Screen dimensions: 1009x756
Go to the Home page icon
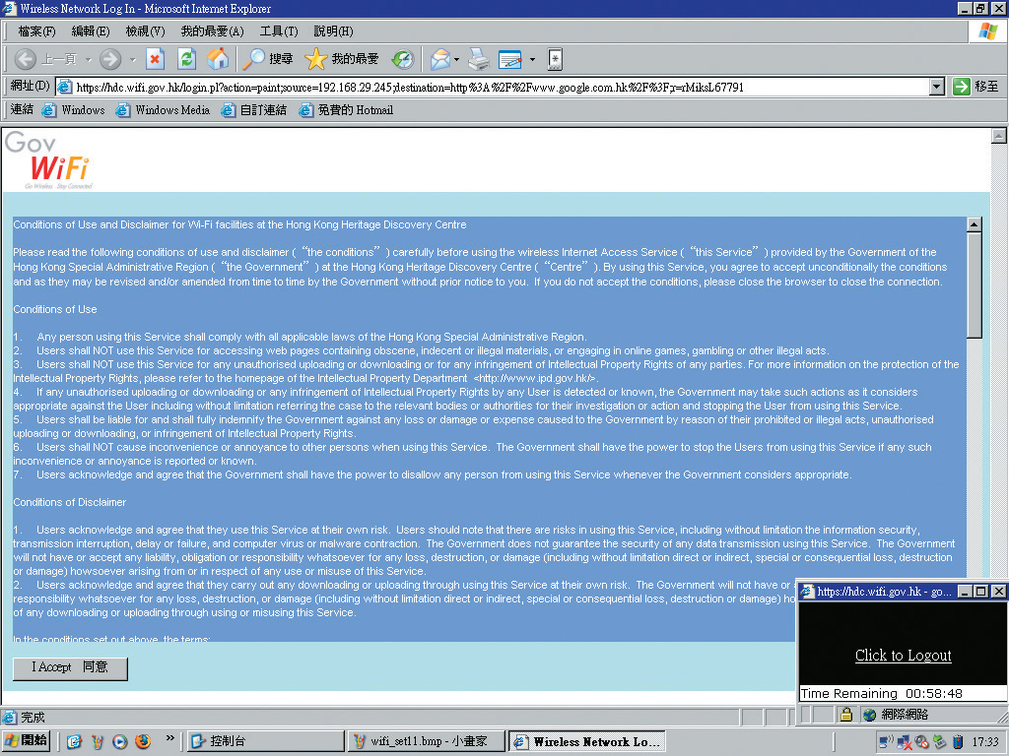[218, 59]
